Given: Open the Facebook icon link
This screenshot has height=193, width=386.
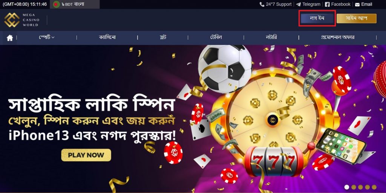Looking at the screenshot, I should [x=327, y=4].
